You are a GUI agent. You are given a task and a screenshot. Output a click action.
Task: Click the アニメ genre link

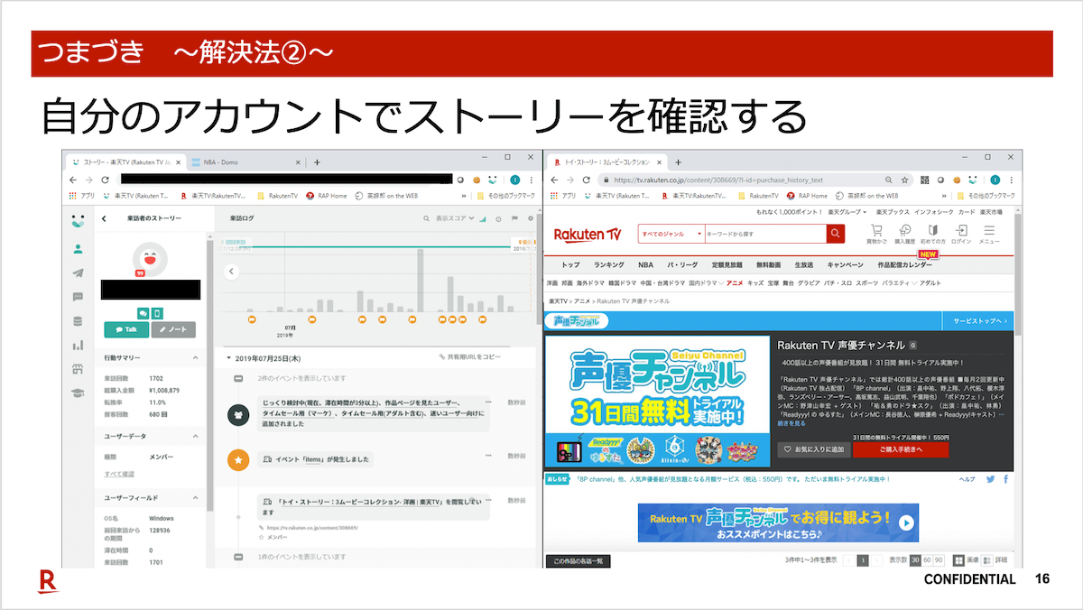click(735, 283)
